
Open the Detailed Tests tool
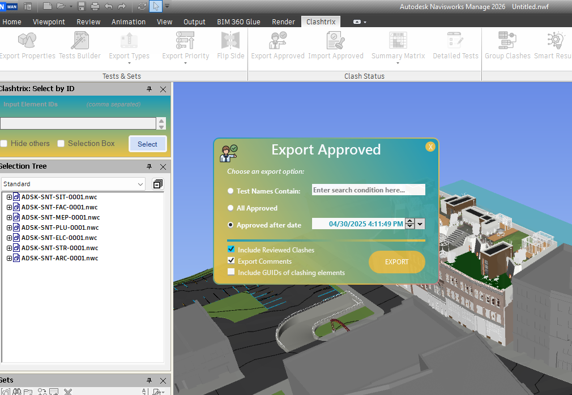[455, 41]
